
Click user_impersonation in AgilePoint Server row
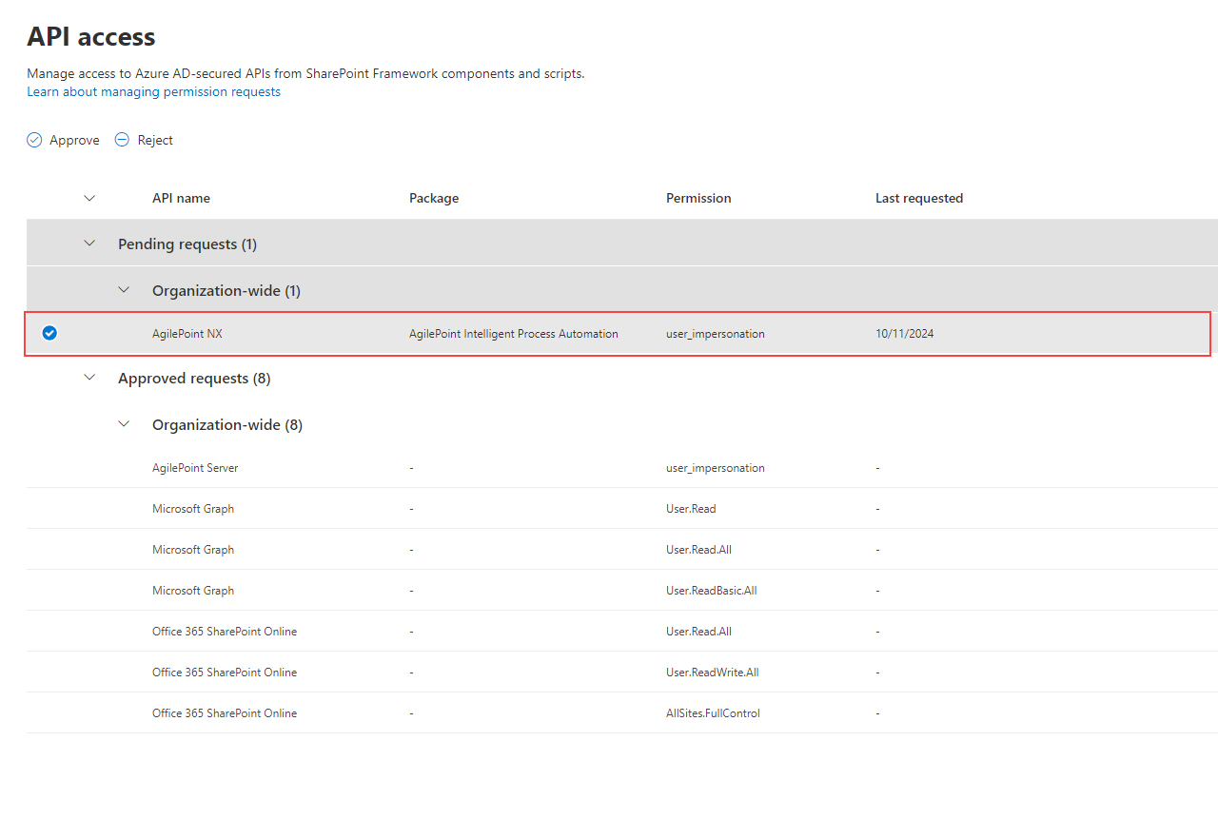click(716, 468)
